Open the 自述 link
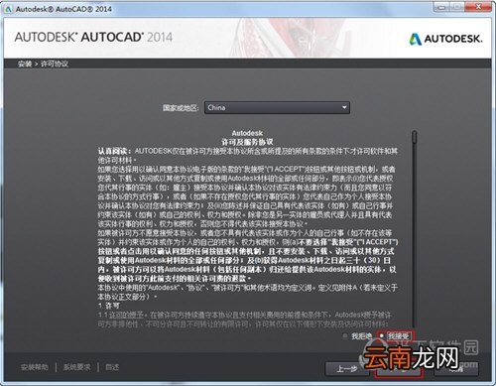 (112, 367)
